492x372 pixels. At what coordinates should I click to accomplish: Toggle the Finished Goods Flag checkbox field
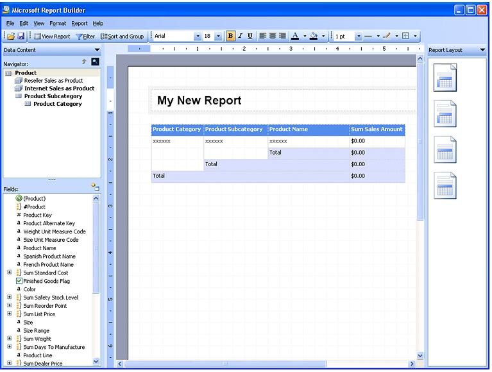pos(19,281)
